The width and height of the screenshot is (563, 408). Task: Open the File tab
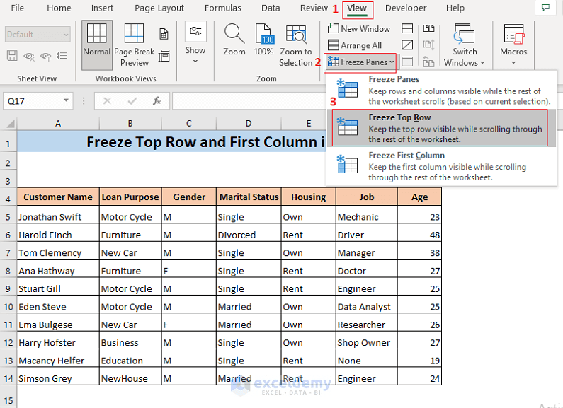click(17, 8)
